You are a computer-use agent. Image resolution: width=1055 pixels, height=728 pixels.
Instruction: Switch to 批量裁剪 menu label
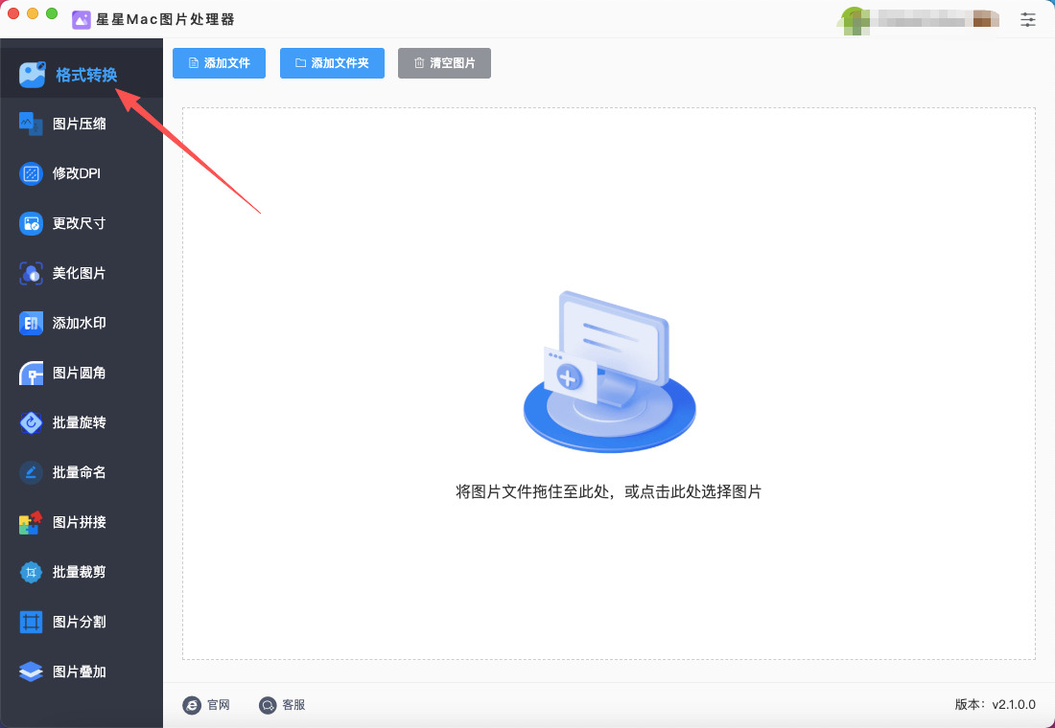click(x=80, y=572)
